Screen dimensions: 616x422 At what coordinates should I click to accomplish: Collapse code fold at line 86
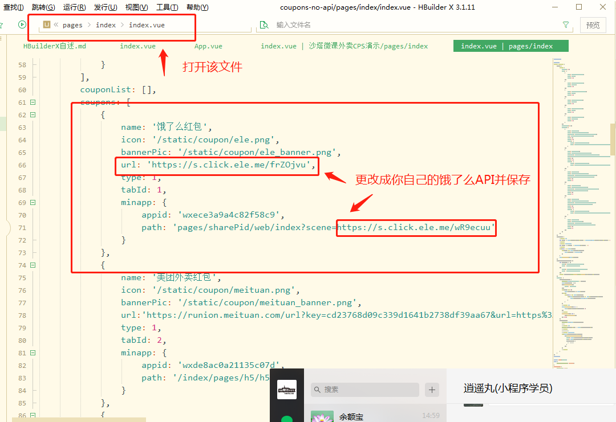point(33,415)
